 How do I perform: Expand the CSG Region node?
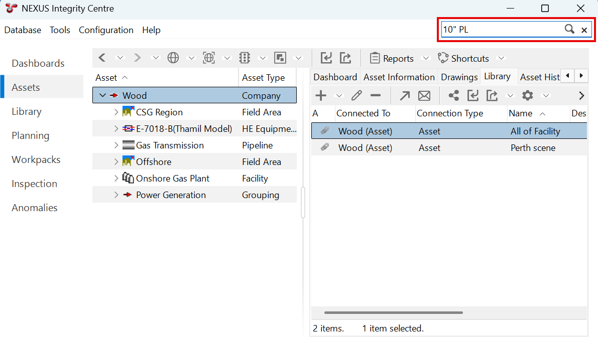[x=116, y=112]
